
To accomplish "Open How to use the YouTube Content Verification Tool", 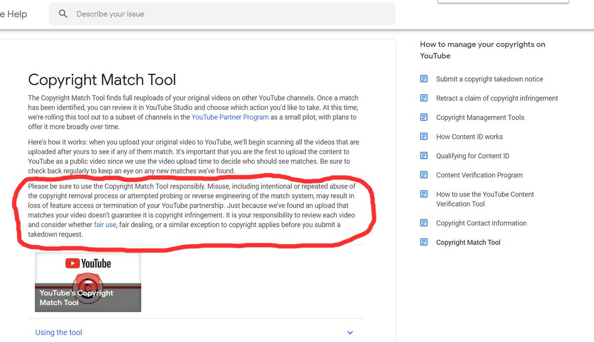I will tap(485, 199).
